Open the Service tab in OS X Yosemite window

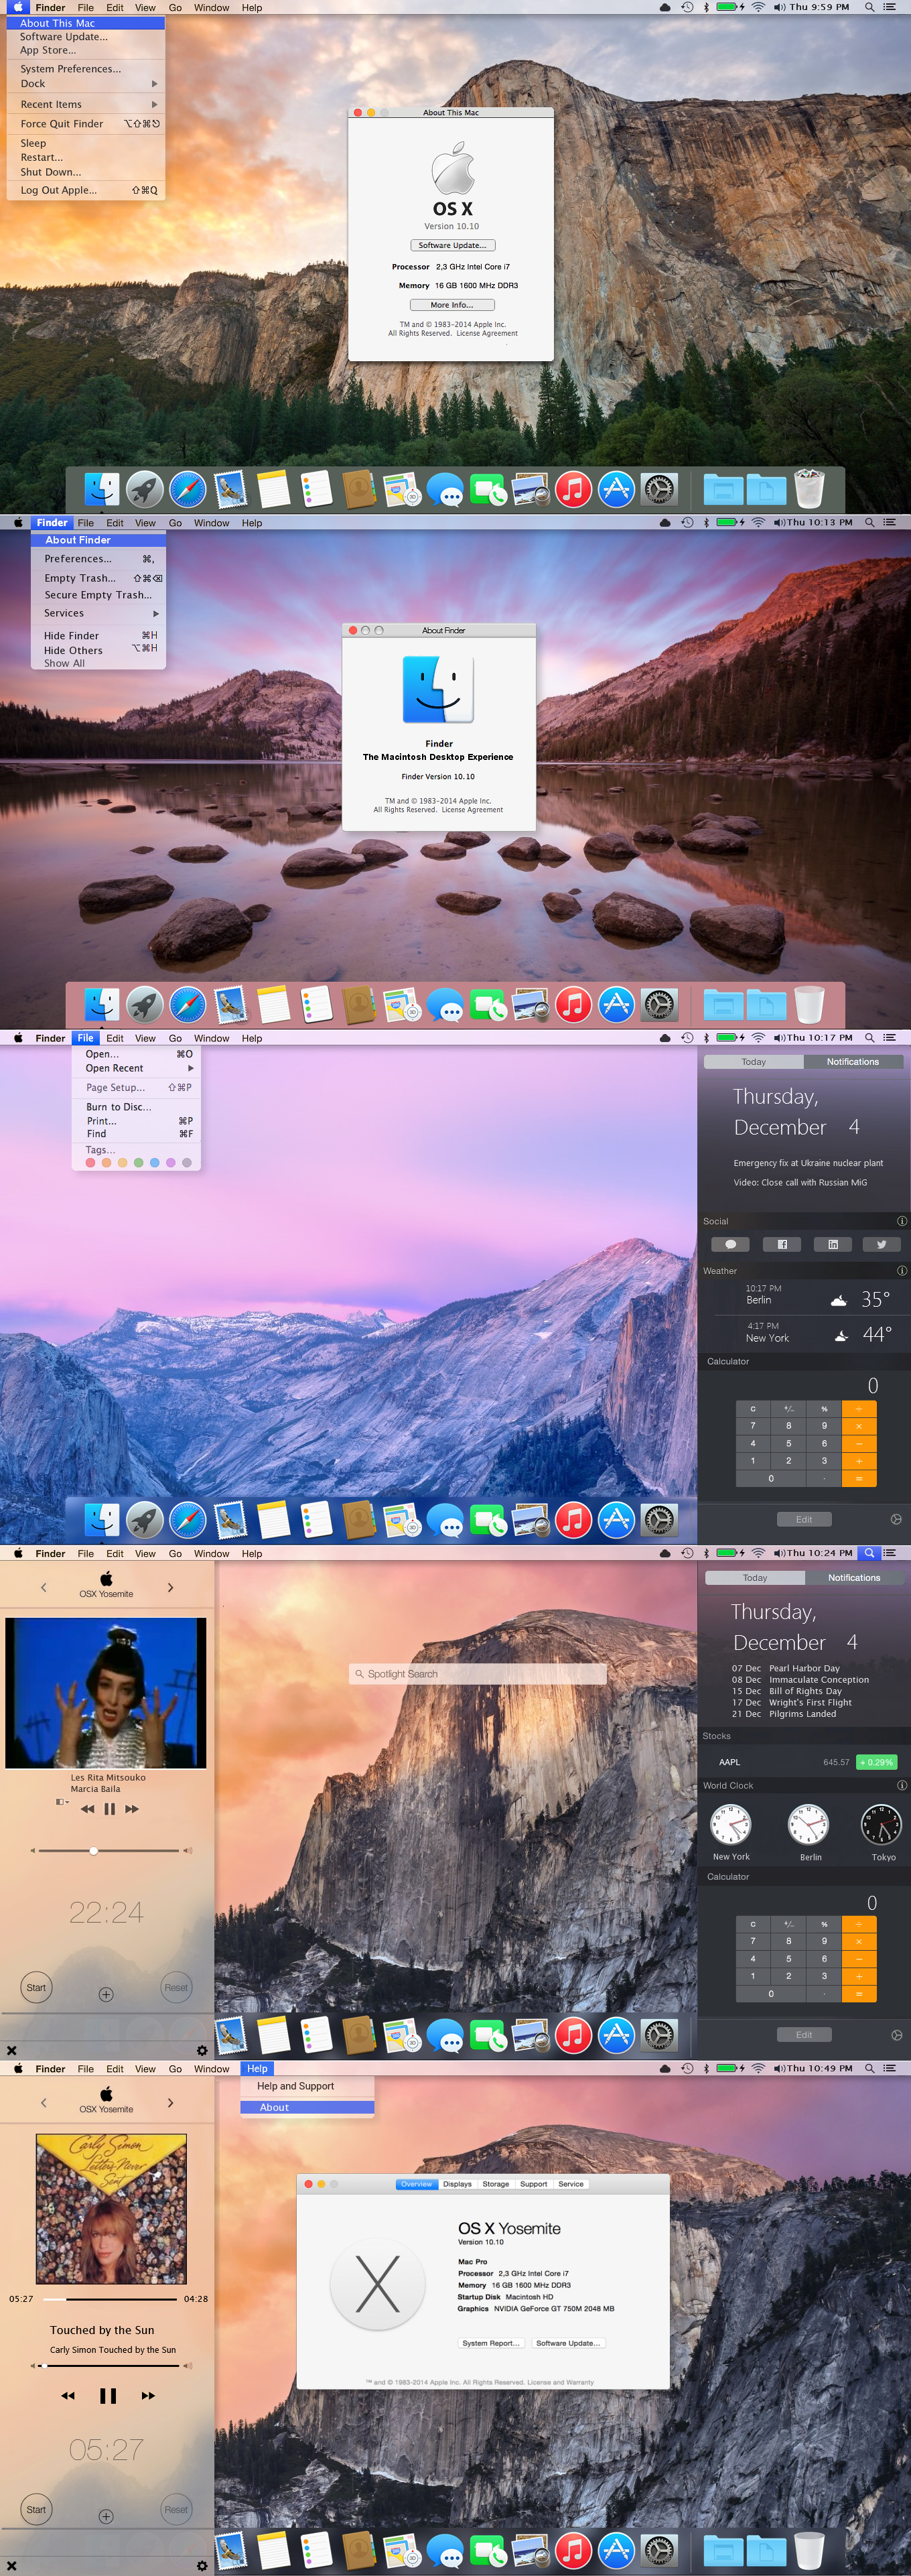pos(571,2184)
